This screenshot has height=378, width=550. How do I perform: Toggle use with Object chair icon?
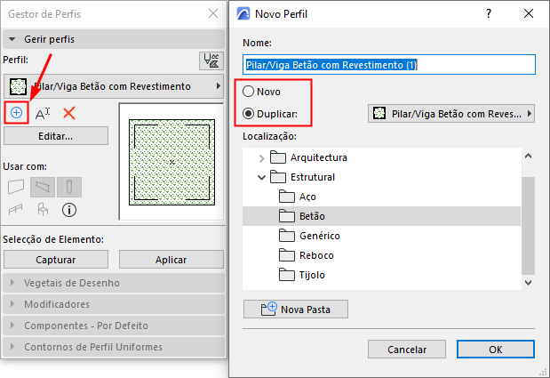tap(43, 210)
